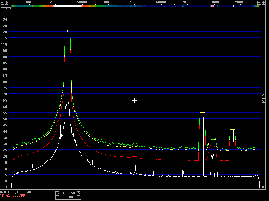
Task: Click the waterfall color strip below the frequency scale
Action: [x=135, y=6]
